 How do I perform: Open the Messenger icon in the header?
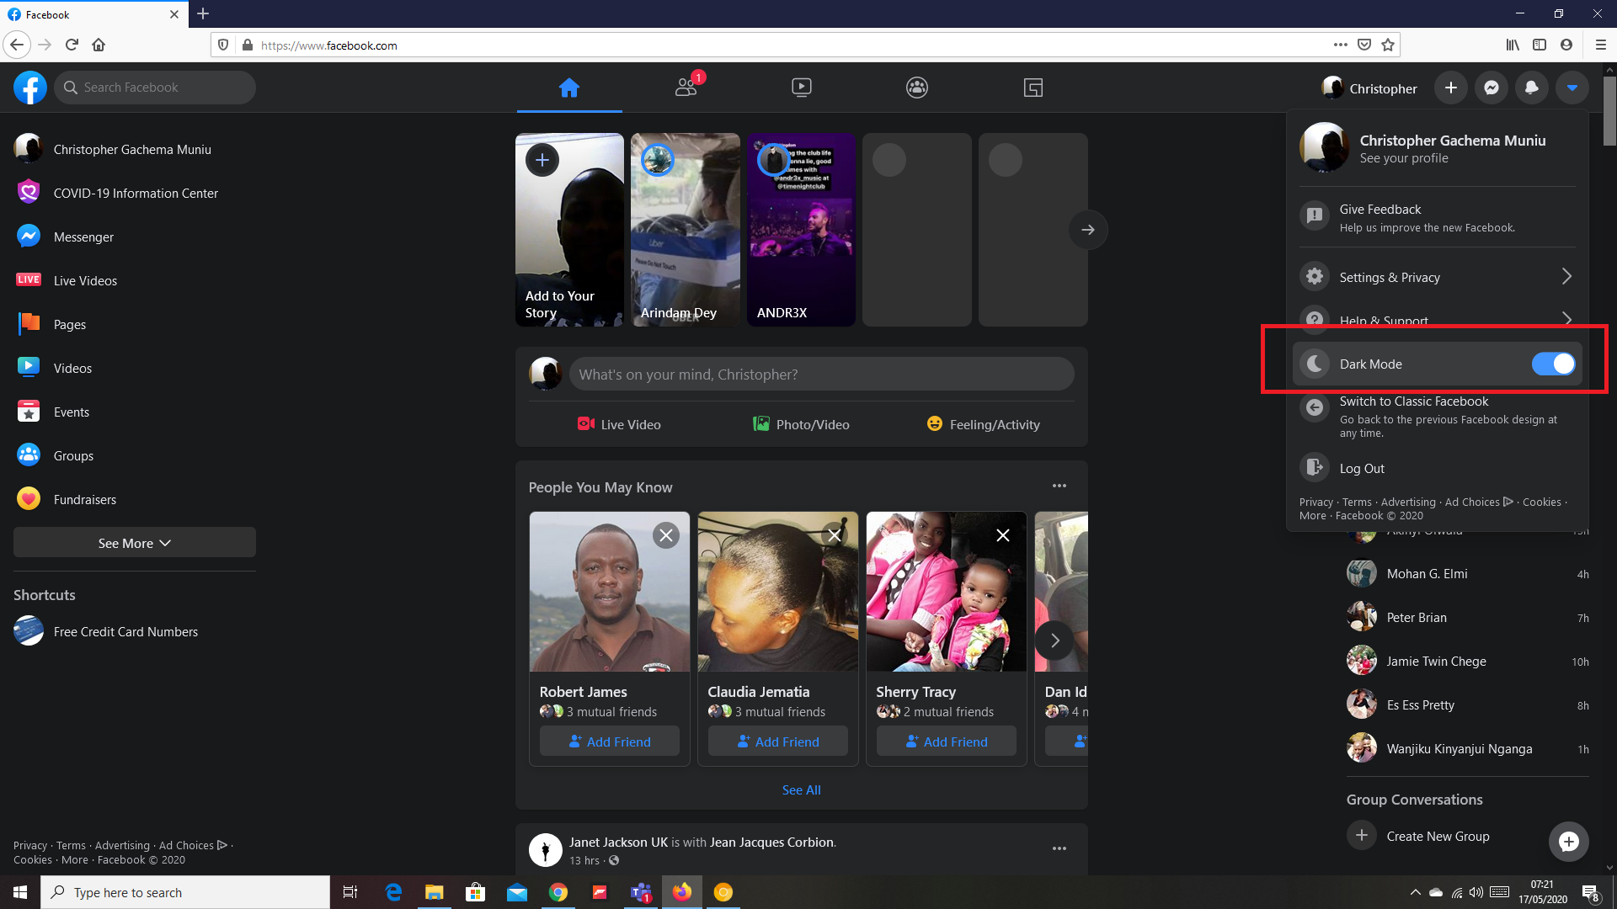click(1492, 88)
